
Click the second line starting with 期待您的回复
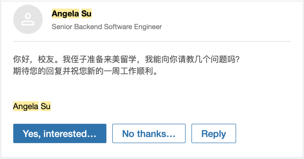(85, 71)
